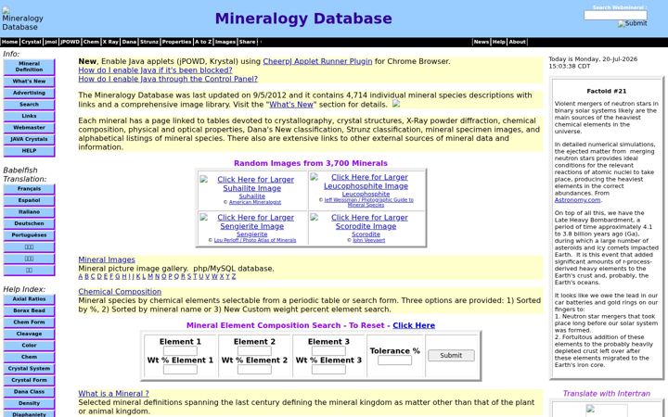Viewport: 668px width, 417px height.
Task: Translate page to Español
Action: (x=29, y=200)
